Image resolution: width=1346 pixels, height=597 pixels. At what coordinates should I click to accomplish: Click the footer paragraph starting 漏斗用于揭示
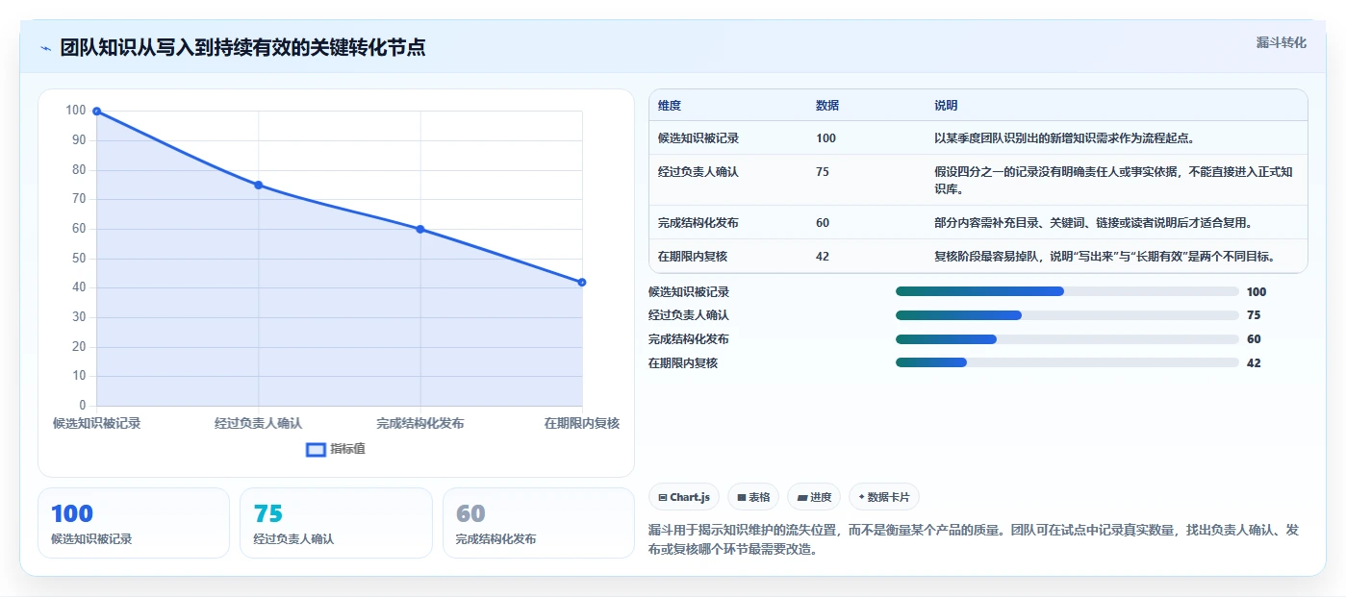pos(974,539)
